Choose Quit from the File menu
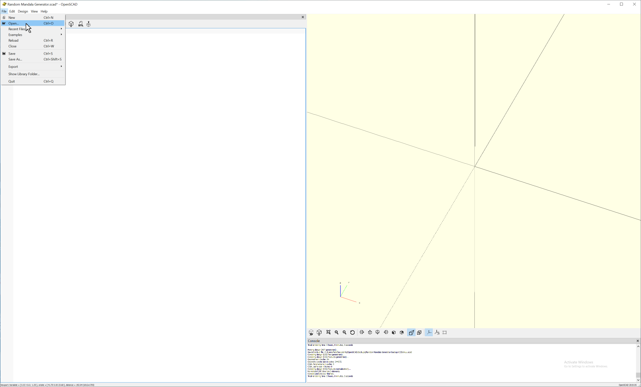 tap(33, 81)
